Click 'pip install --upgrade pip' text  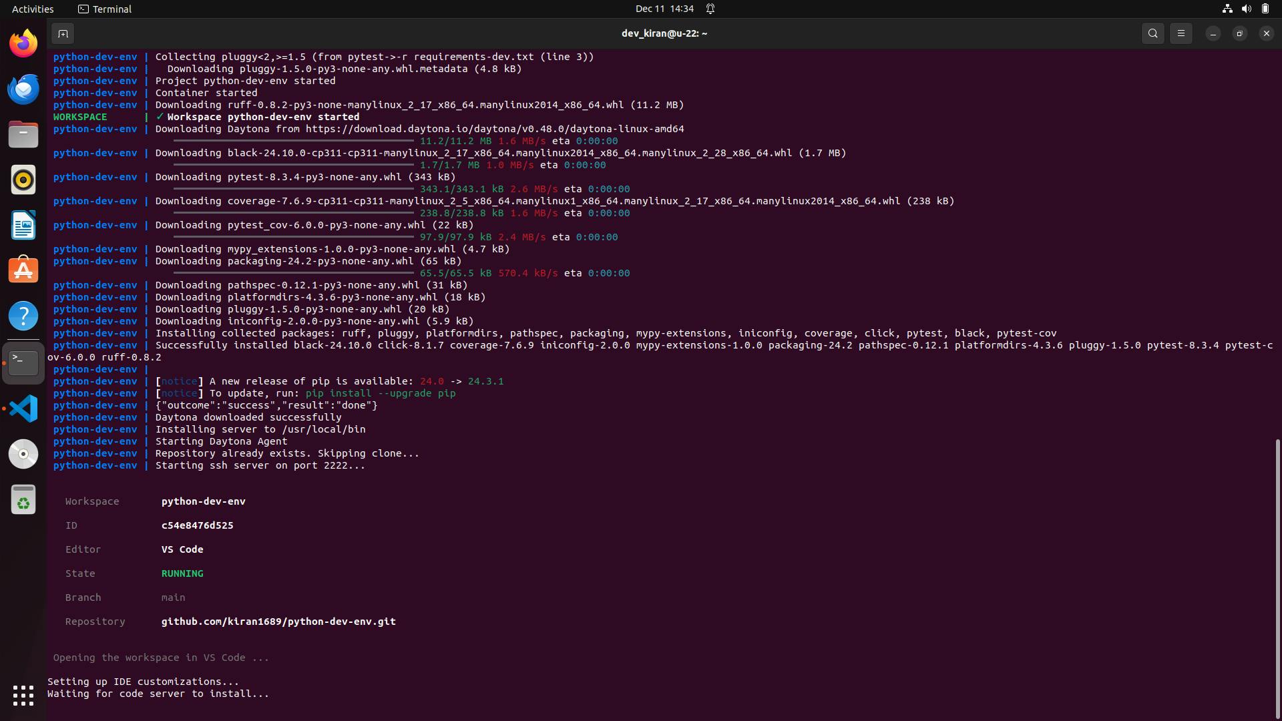coord(381,393)
